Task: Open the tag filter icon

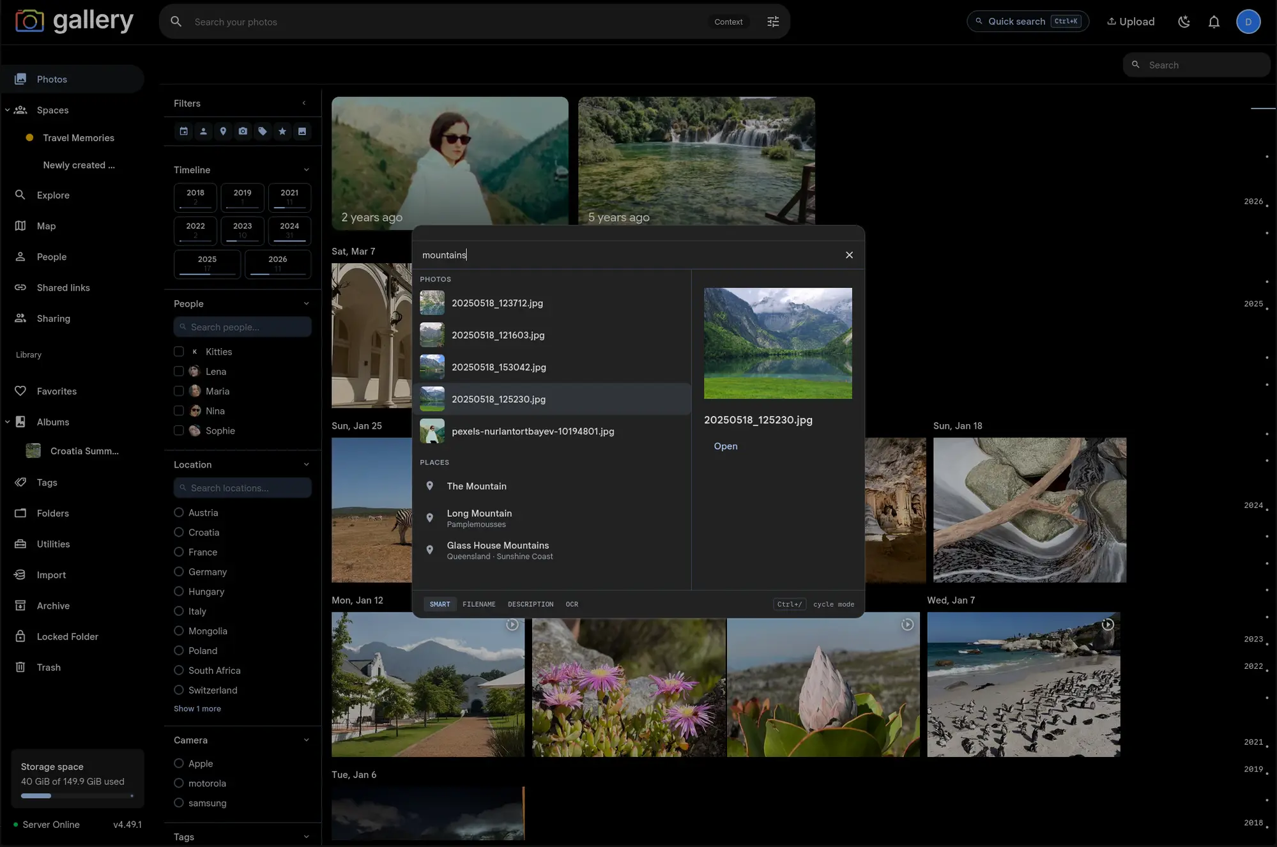Action: [x=263, y=131]
